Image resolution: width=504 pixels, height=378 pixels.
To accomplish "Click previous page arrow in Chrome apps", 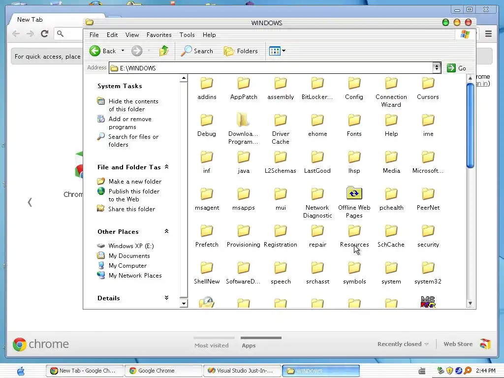I will (30, 202).
